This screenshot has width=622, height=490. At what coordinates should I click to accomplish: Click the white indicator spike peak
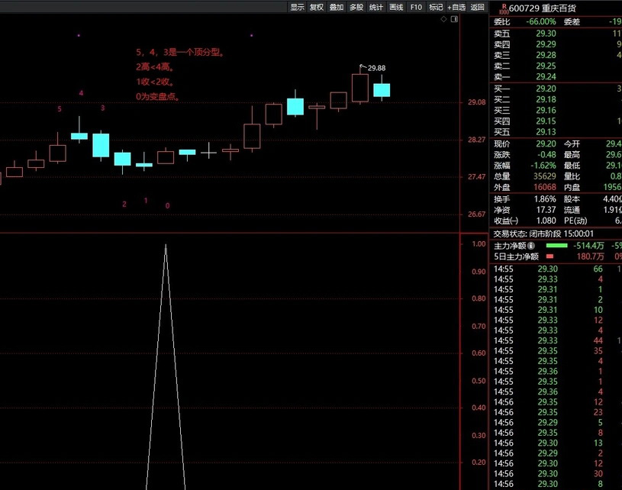tap(166, 245)
